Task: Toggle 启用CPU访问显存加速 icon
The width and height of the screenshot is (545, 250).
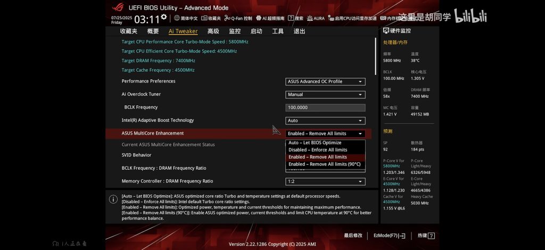Action: (331, 18)
